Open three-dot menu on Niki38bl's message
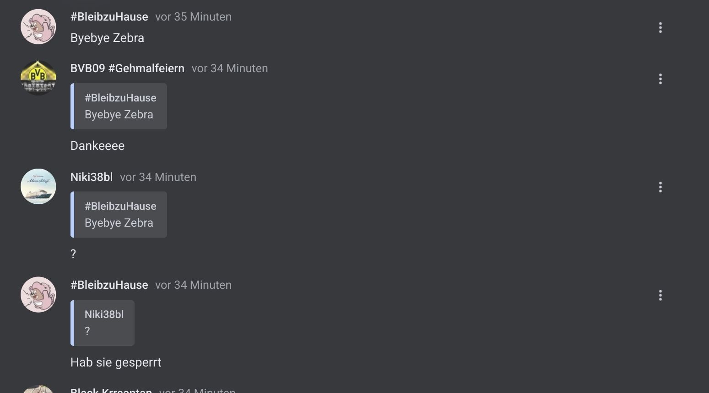The height and width of the screenshot is (393, 709). click(x=660, y=187)
